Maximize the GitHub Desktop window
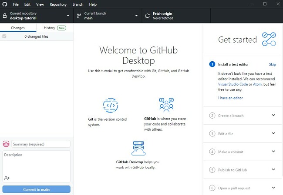Screen dimensions: 283x195 [265, 4]
